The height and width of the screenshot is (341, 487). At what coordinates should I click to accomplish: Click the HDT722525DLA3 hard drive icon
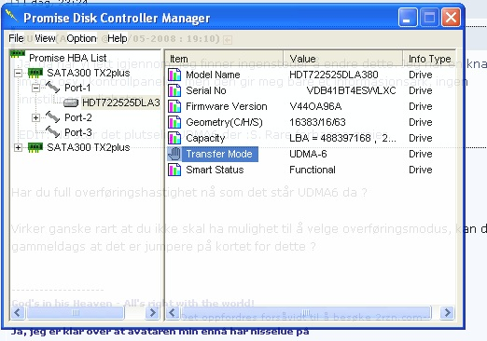point(71,102)
